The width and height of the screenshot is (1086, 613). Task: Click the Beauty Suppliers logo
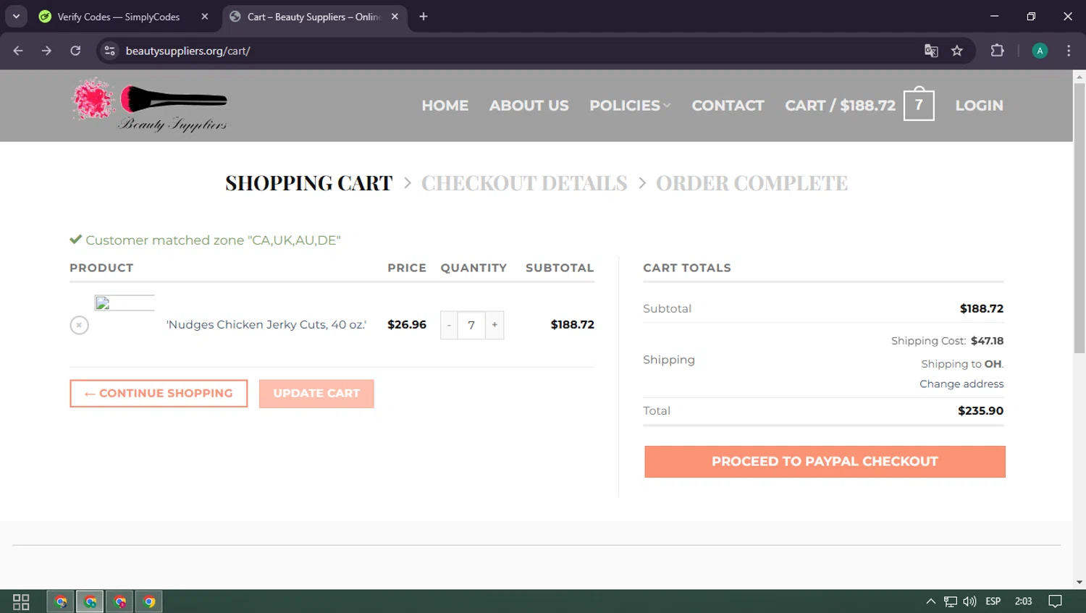149,105
